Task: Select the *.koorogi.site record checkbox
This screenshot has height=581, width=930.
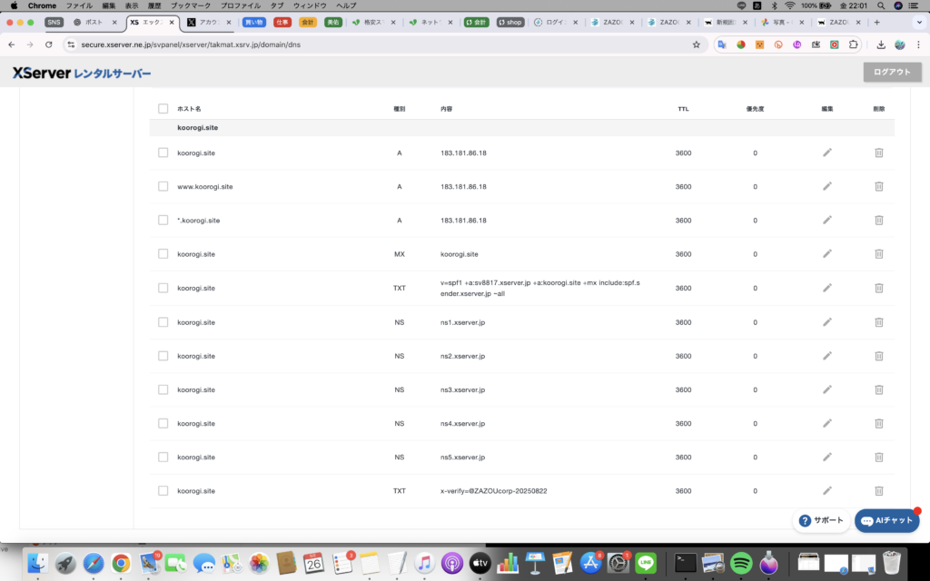Action: (163, 221)
